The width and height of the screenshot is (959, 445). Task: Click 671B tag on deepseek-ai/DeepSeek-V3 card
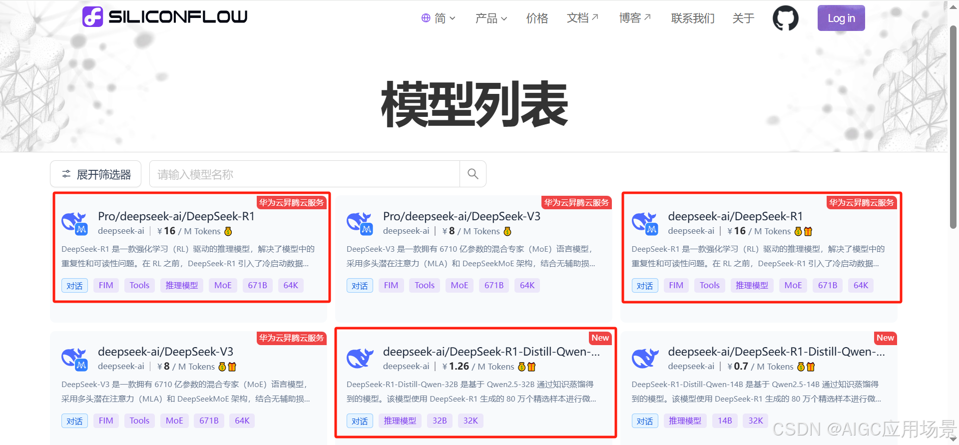click(x=209, y=421)
